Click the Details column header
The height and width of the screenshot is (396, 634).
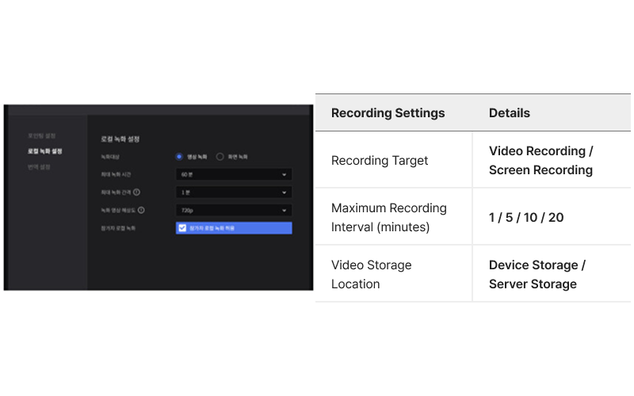point(509,113)
